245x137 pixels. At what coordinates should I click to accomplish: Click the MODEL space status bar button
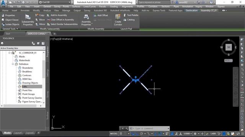[114, 134]
